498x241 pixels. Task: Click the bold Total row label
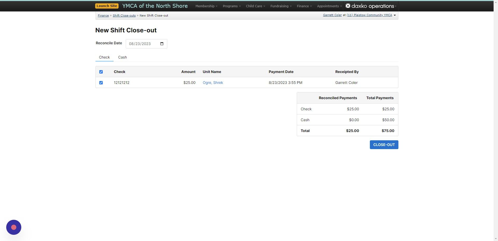pyautogui.click(x=305, y=131)
